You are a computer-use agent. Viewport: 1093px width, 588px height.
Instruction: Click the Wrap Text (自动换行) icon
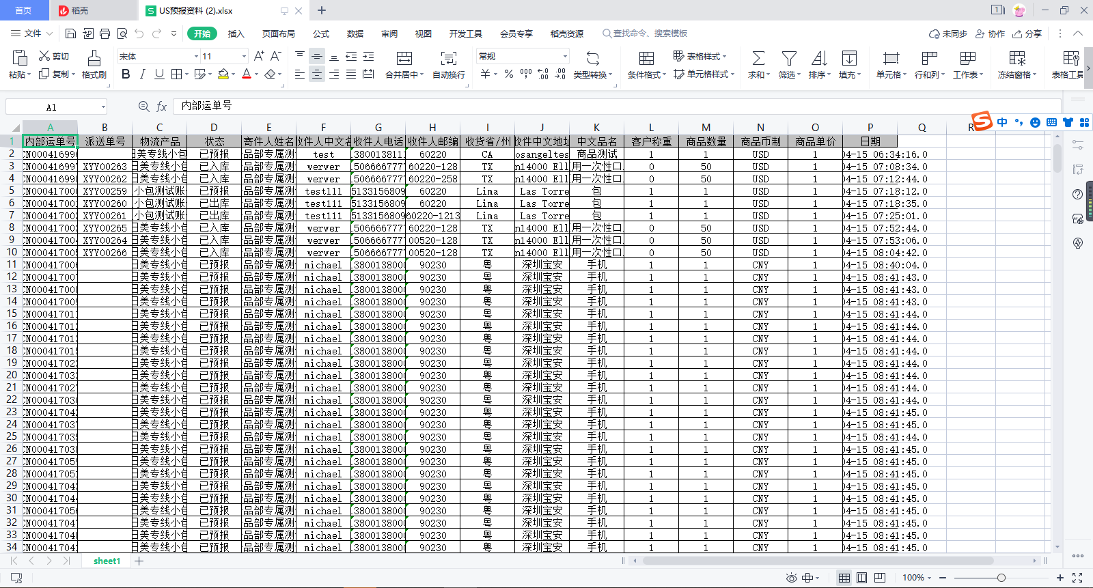448,59
